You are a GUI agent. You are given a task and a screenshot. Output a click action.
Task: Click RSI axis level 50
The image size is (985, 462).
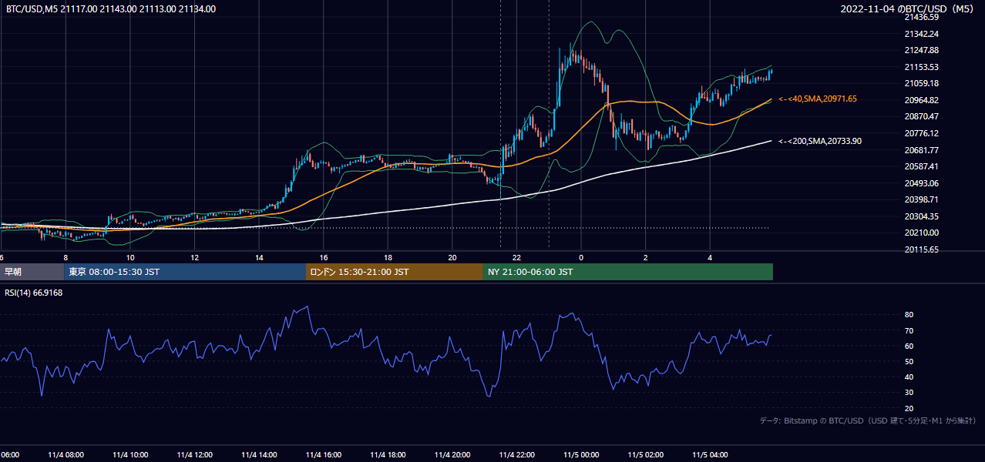[x=909, y=361]
